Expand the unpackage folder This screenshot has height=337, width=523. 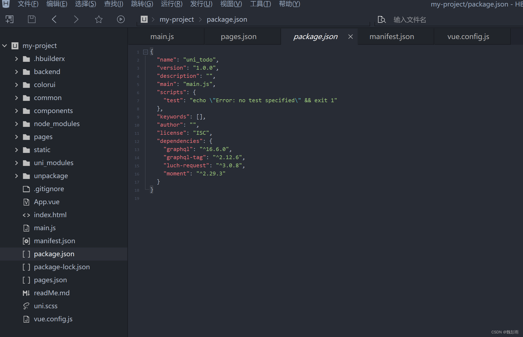pos(17,176)
